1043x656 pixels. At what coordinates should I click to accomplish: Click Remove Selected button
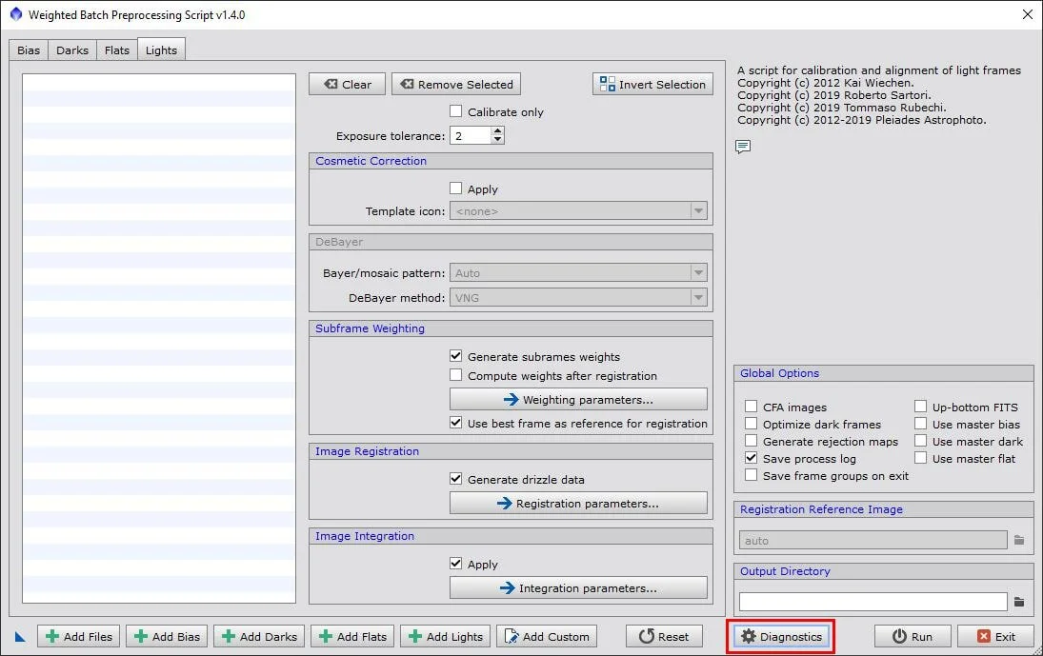coord(456,85)
